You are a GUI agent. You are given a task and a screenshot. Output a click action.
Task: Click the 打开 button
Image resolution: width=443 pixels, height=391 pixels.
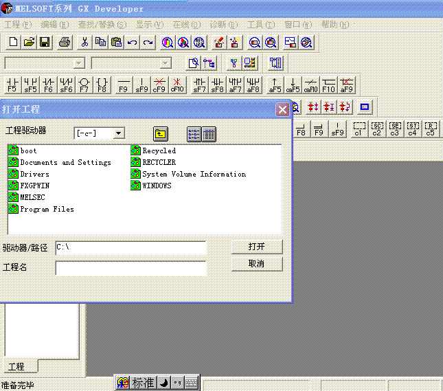[x=256, y=247]
